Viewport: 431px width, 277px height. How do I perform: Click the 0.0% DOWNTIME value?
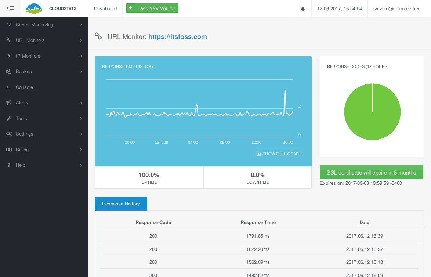click(x=258, y=175)
